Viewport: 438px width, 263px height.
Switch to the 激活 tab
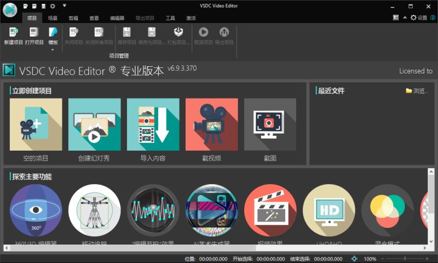(x=191, y=18)
